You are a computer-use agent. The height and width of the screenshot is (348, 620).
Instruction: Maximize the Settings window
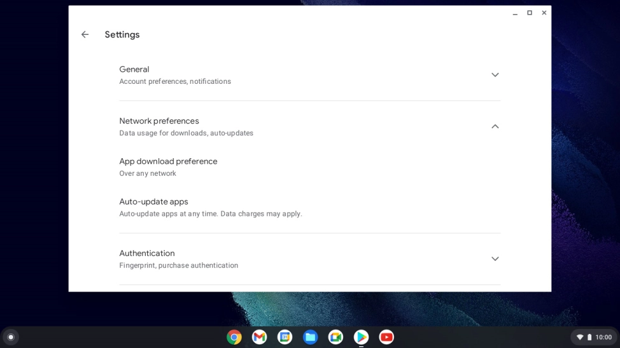(x=530, y=13)
